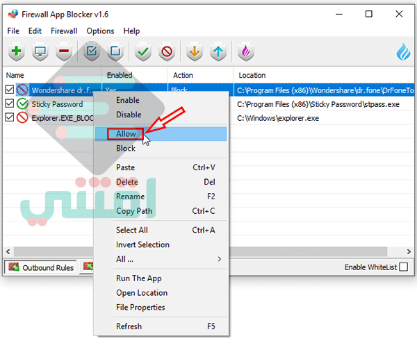Click the green allowed icon beside Sticky Password
This screenshot has height=343, width=417.
(22, 103)
